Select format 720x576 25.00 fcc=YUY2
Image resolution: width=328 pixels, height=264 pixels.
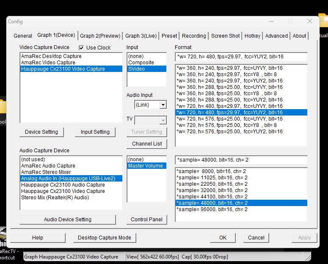pos(241,132)
